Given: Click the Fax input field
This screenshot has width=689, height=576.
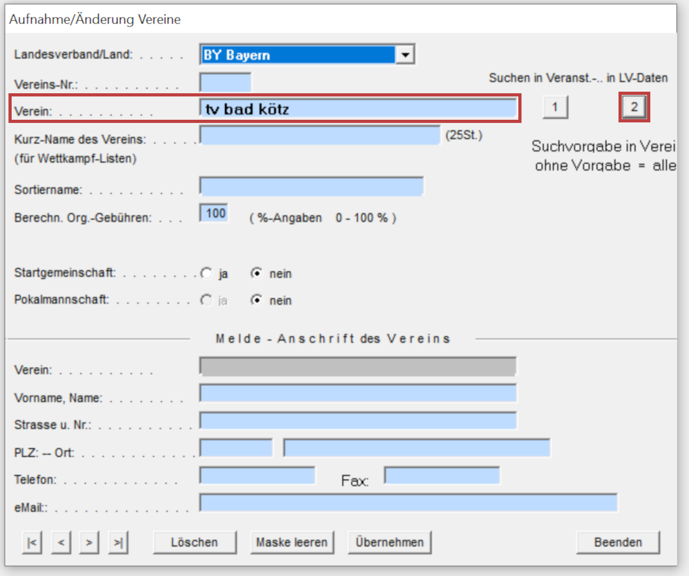Looking at the screenshot, I should [x=442, y=475].
